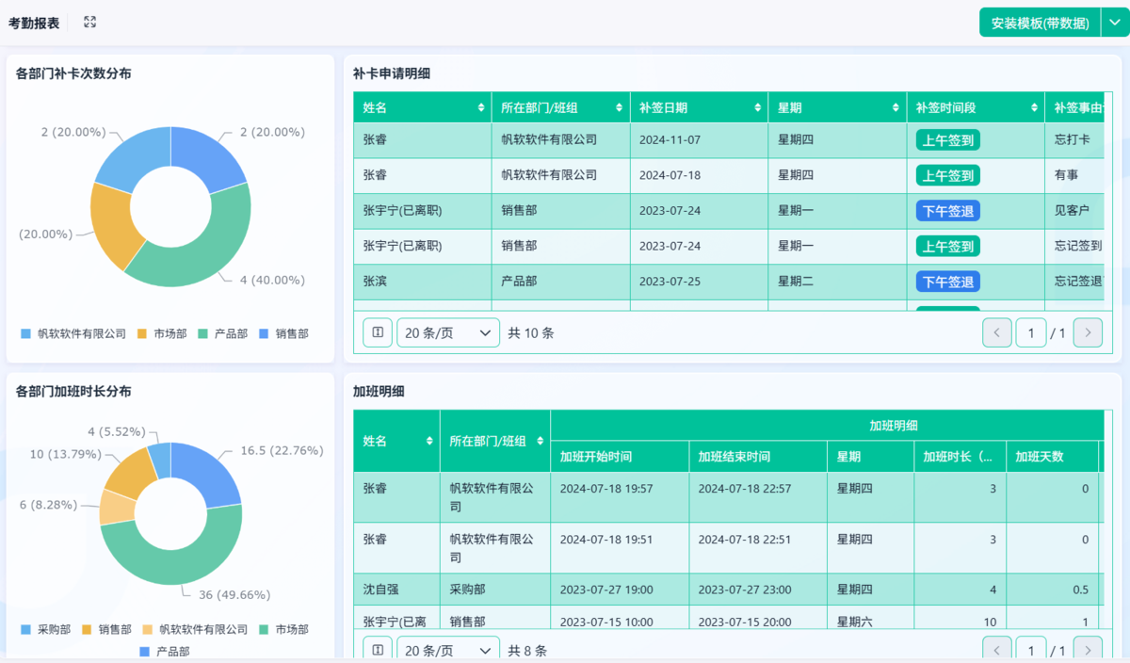
Task: Click the sort icon on 补签时间段 column
Action: coord(1034,108)
